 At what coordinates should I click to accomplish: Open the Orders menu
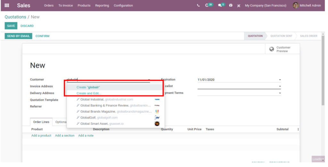49,5
